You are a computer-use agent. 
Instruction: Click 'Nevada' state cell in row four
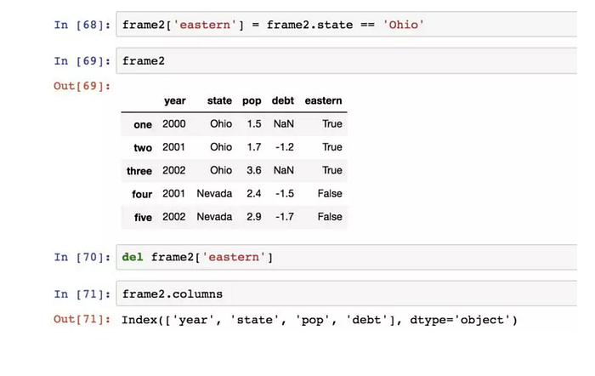pos(214,193)
